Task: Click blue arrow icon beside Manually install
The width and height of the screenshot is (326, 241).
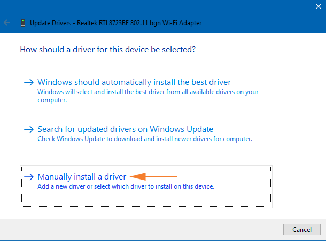Action: [28, 177]
